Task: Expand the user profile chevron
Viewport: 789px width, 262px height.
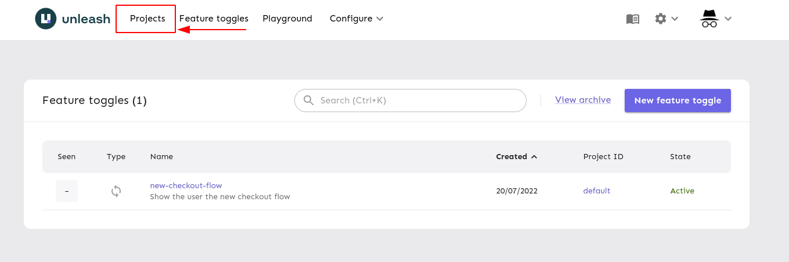Action: (x=728, y=19)
